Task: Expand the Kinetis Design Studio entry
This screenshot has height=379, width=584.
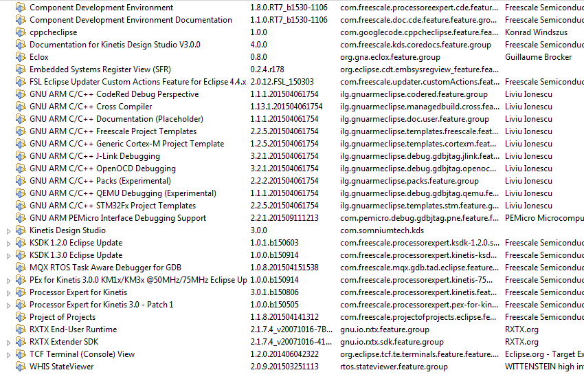Action: tap(8, 231)
